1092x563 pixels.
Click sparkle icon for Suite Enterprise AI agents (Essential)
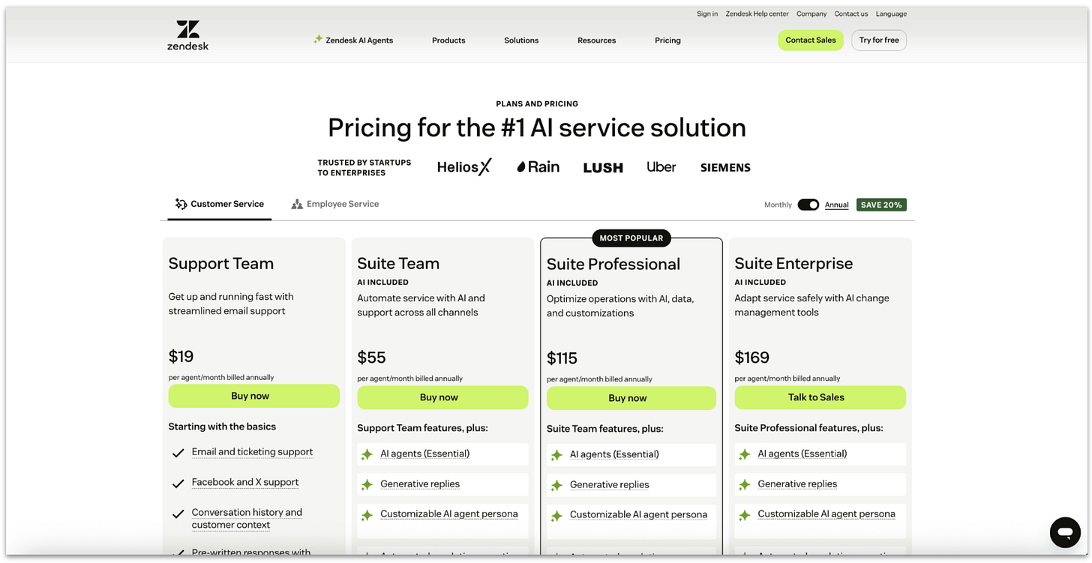coord(745,454)
